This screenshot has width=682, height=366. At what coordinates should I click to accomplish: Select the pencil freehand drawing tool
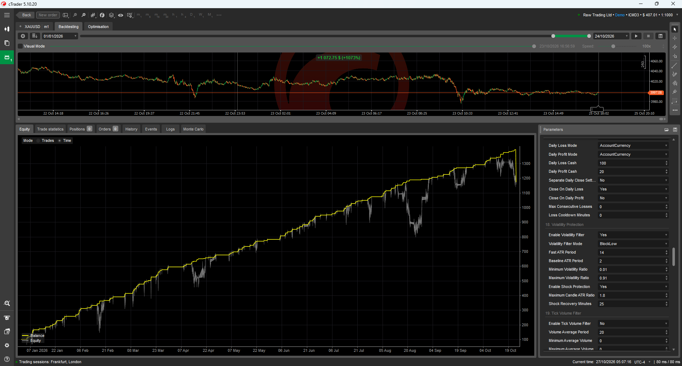tap(675, 74)
